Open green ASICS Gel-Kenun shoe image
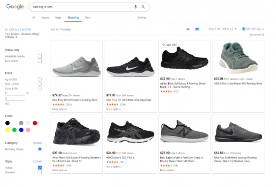The image size is (276, 187). 238,58
